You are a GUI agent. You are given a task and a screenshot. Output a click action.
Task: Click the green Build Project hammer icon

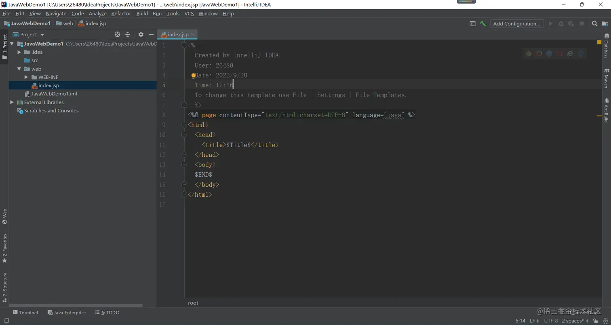482,23
